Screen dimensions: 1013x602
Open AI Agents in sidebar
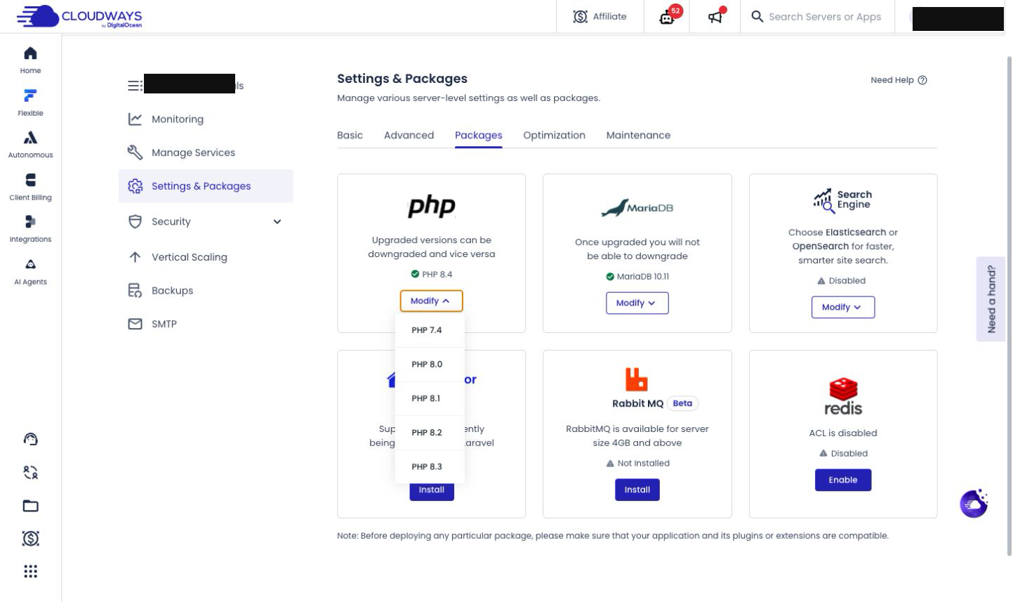(x=30, y=272)
